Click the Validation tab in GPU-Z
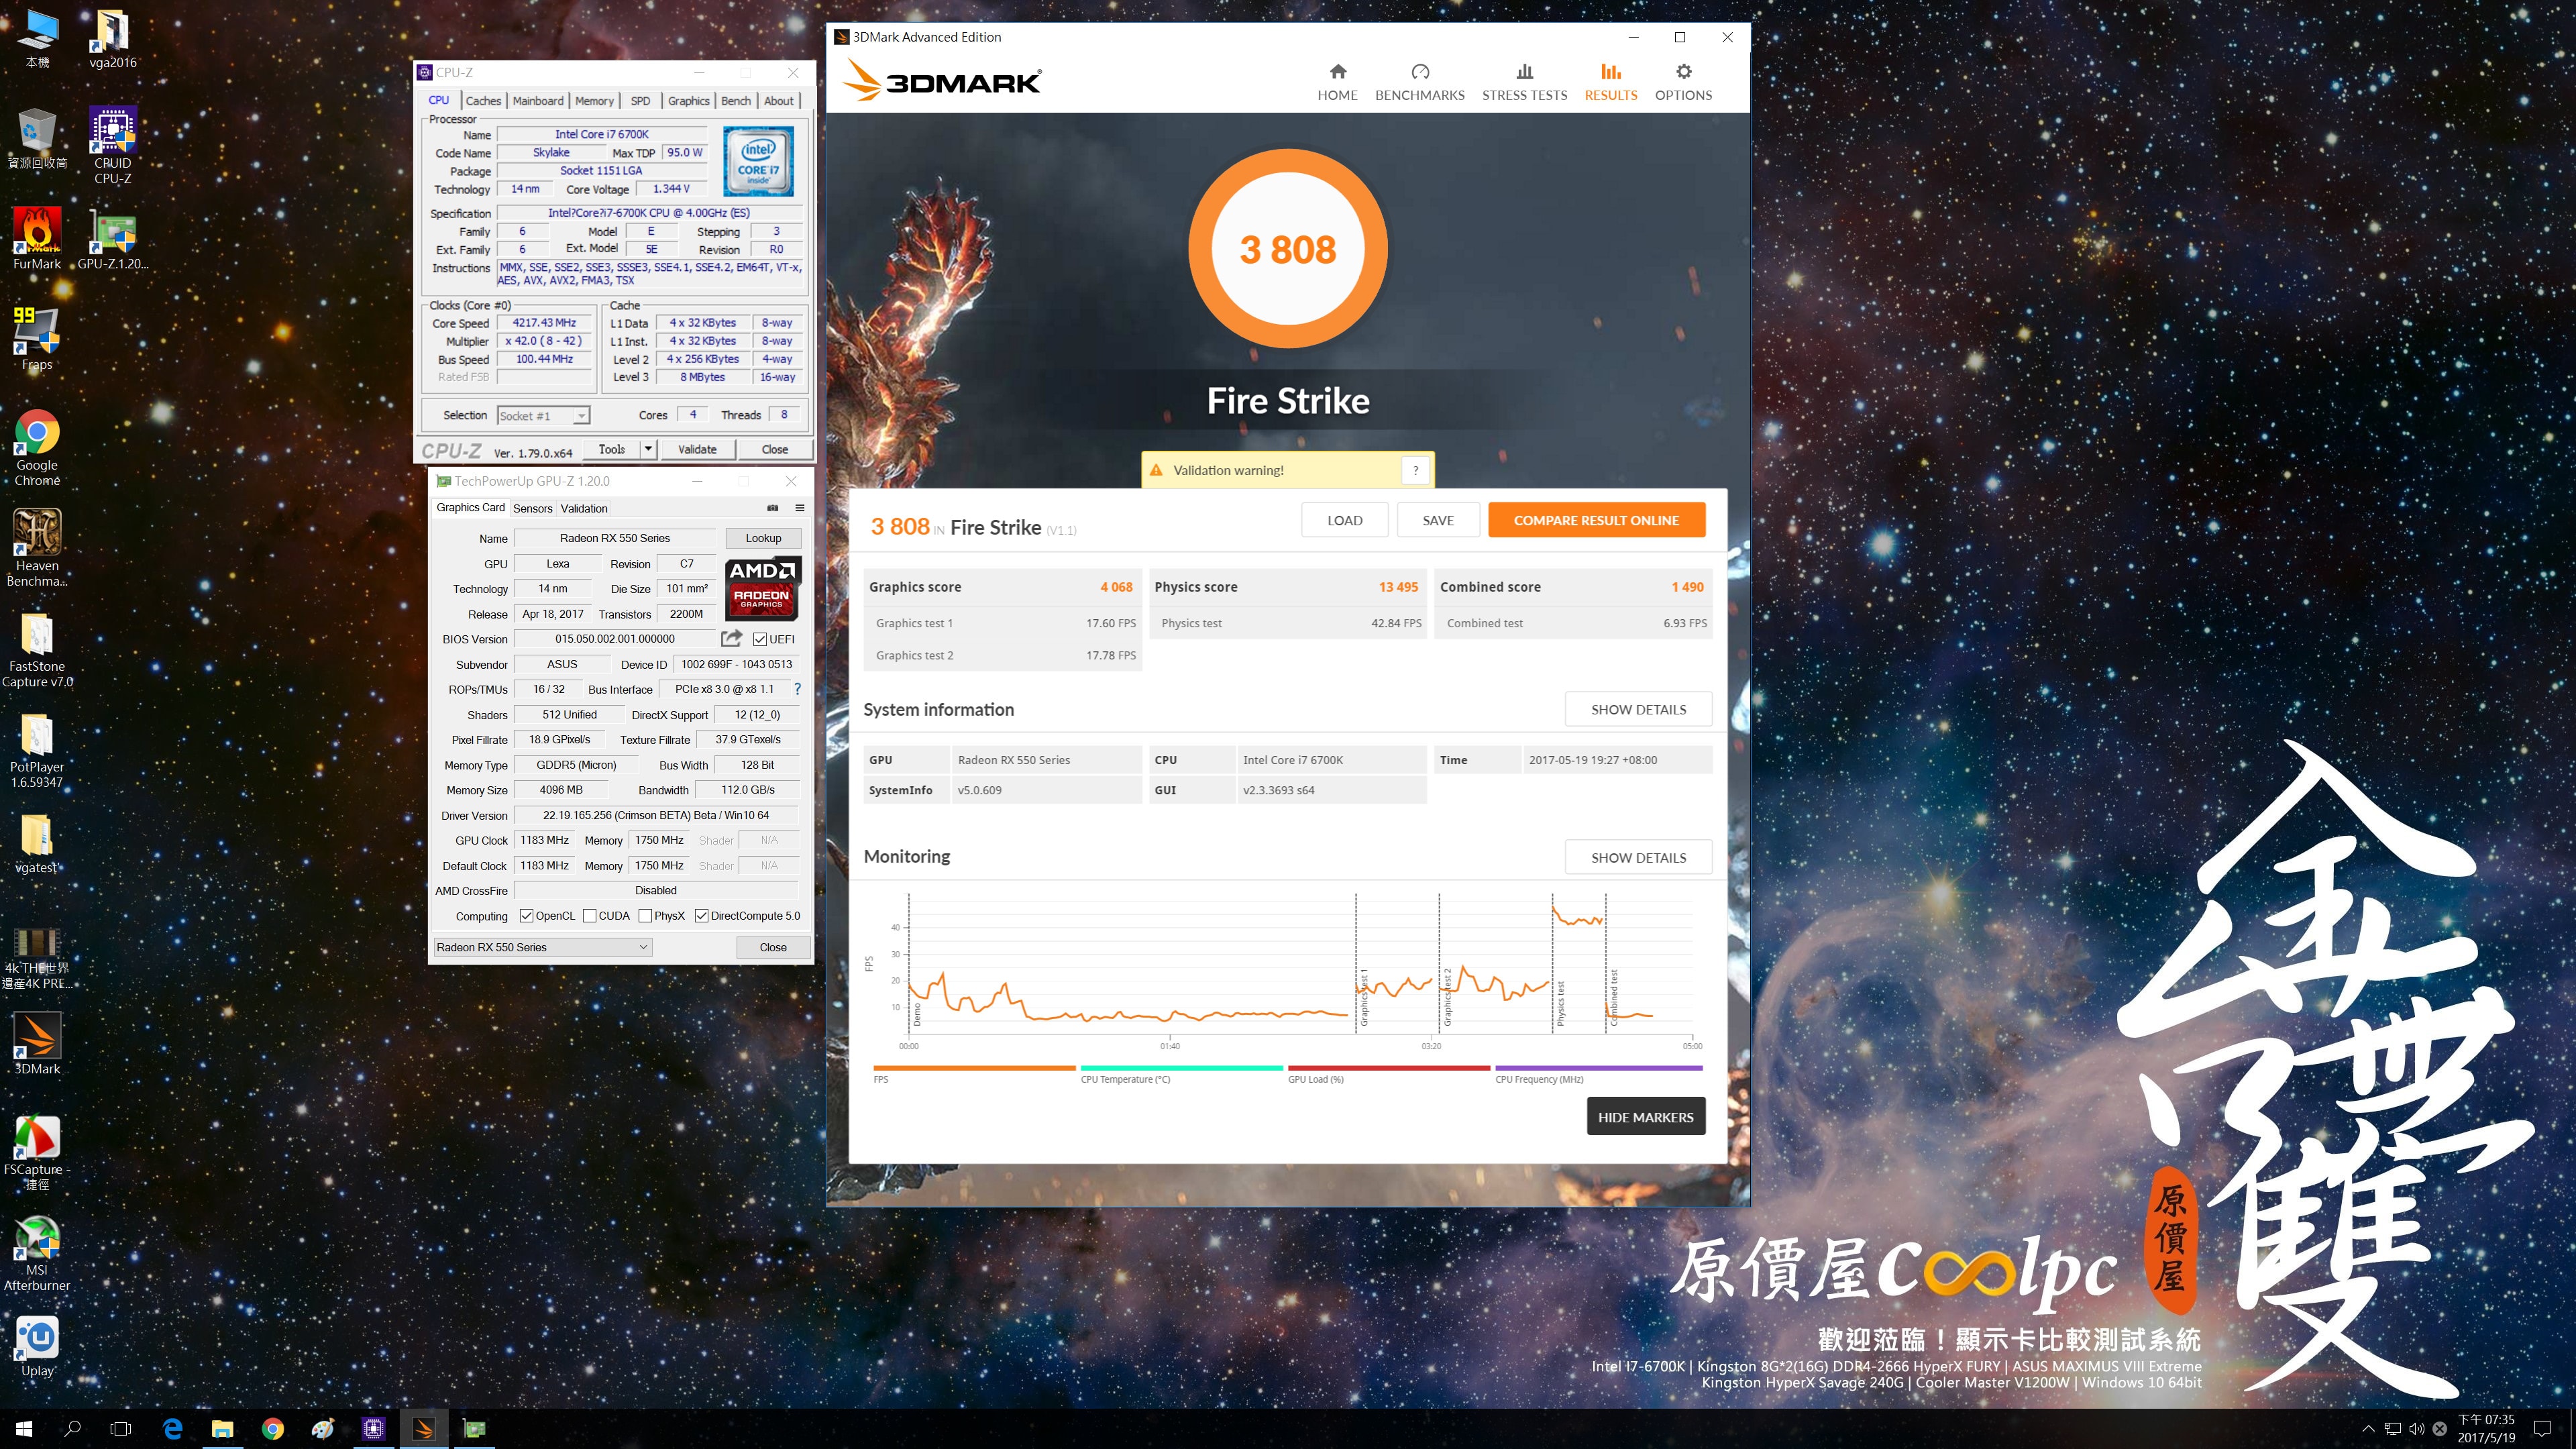The height and width of the screenshot is (1449, 2576). point(583,508)
